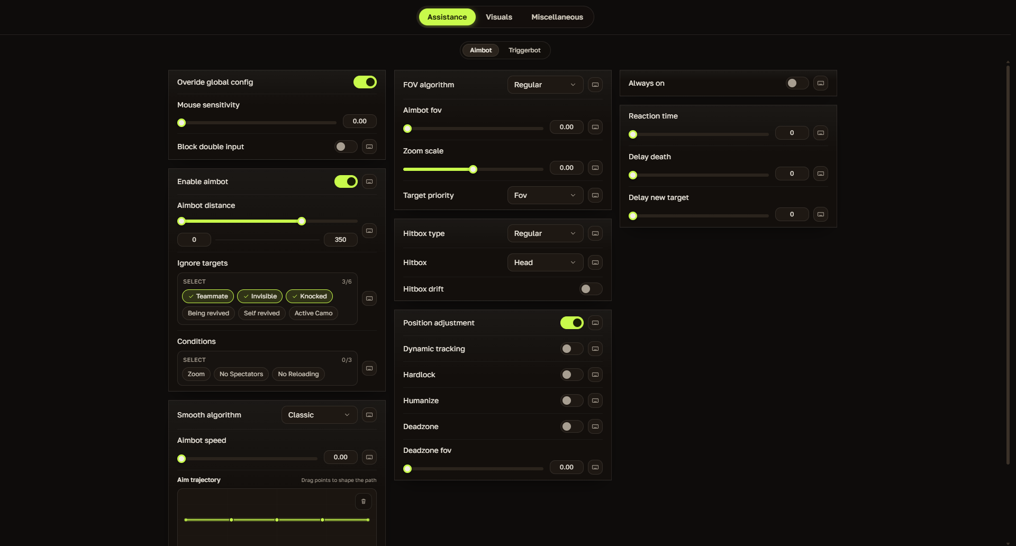Turn on Block double input
This screenshot has height=546, width=1016.
pyautogui.click(x=346, y=147)
